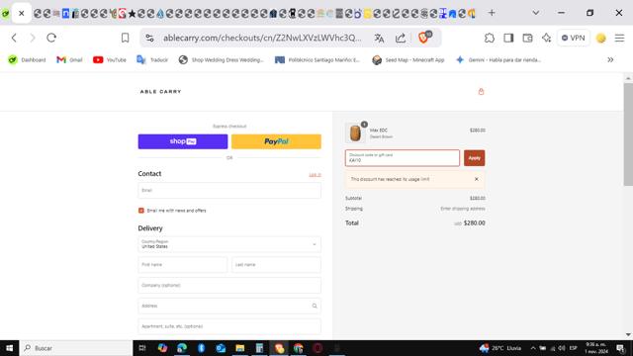Click the address search magnifier icon
633x356 pixels.
pyautogui.click(x=315, y=306)
